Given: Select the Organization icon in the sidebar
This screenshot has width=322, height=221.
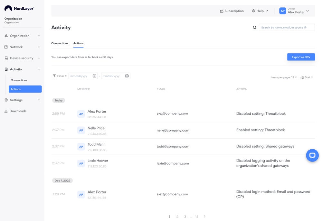Looking at the screenshot, I should point(6,36).
